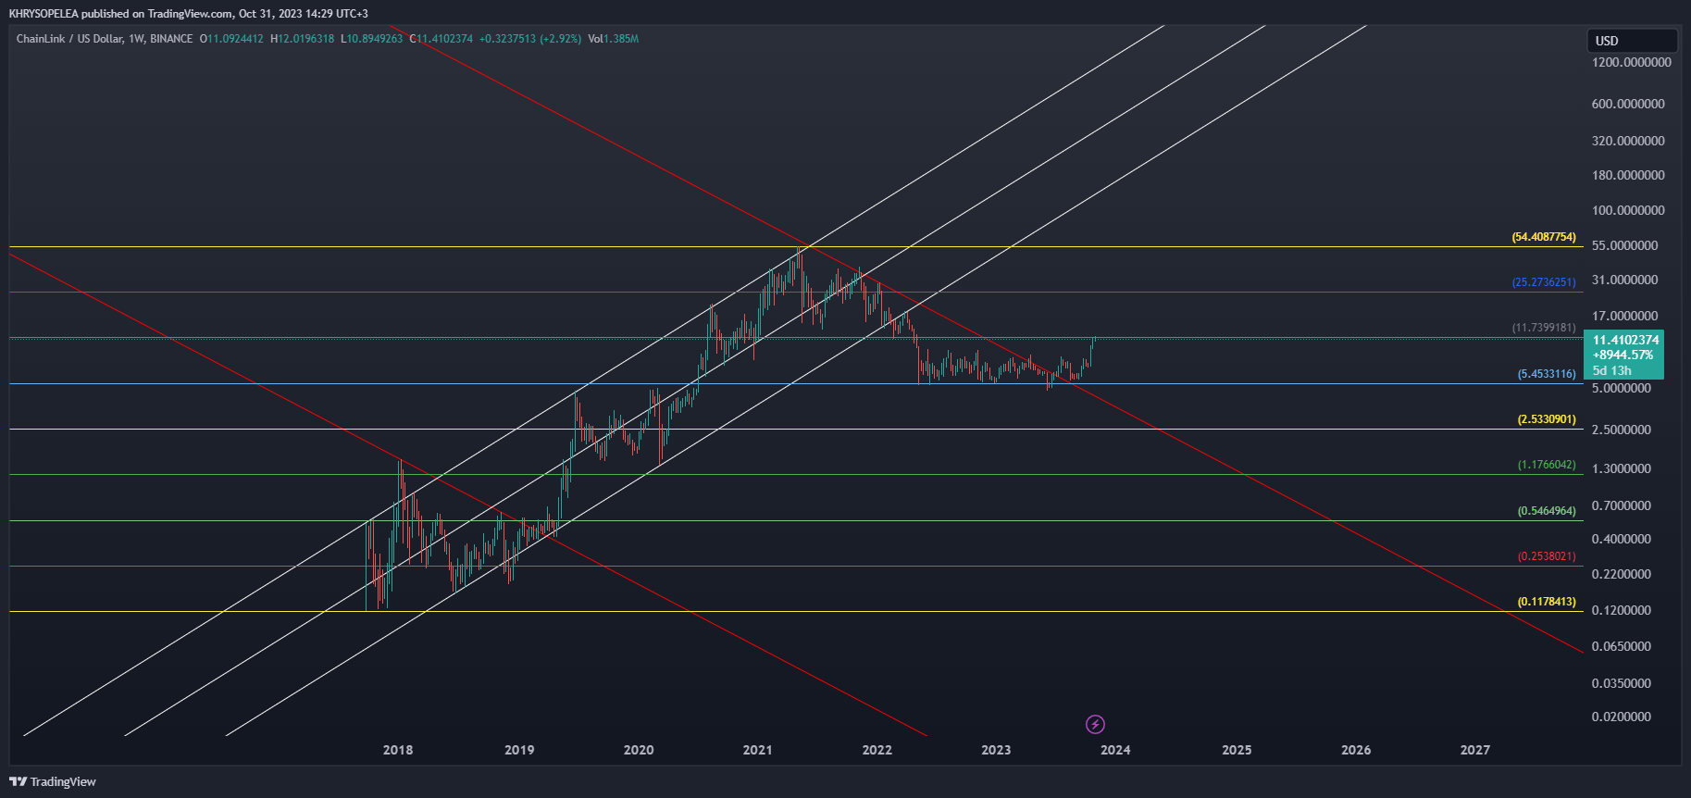
Task: Click the 2020 label on time axis
Action: [x=639, y=750]
